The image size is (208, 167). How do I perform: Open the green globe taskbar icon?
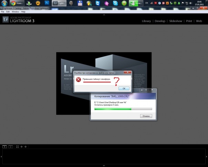tap(124, 3)
